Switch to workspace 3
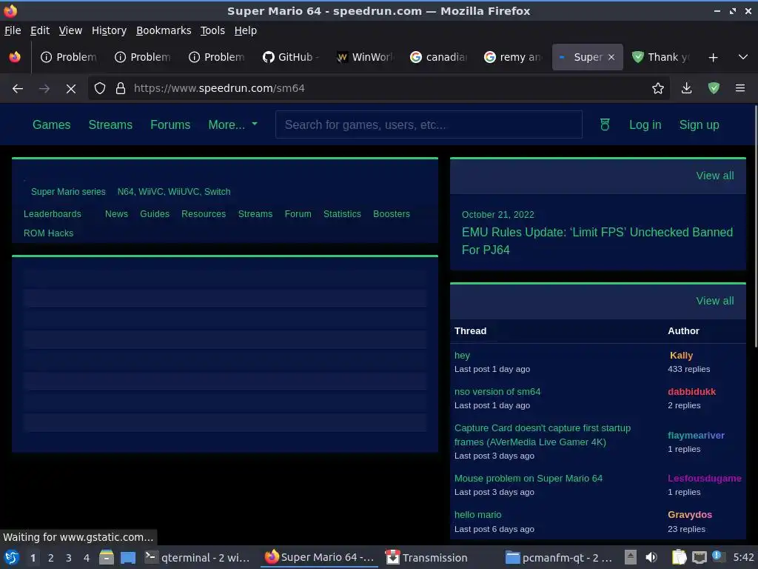 coord(69,558)
